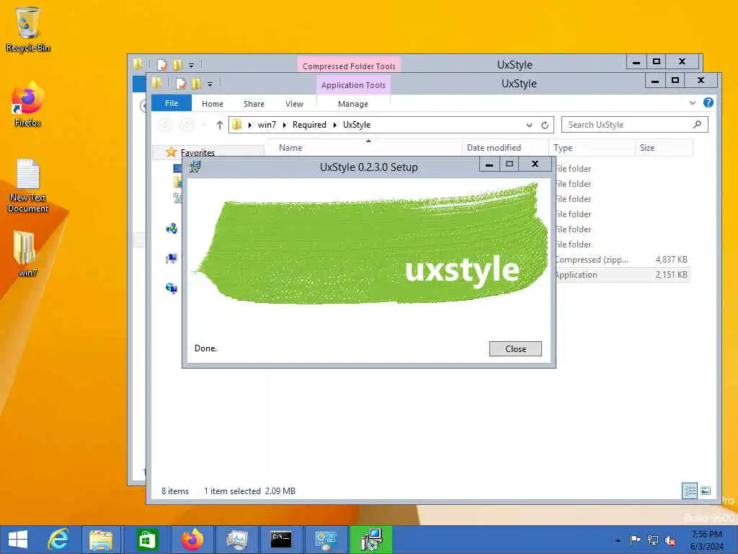Click the muted volume tray icon

click(x=670, y=540)
